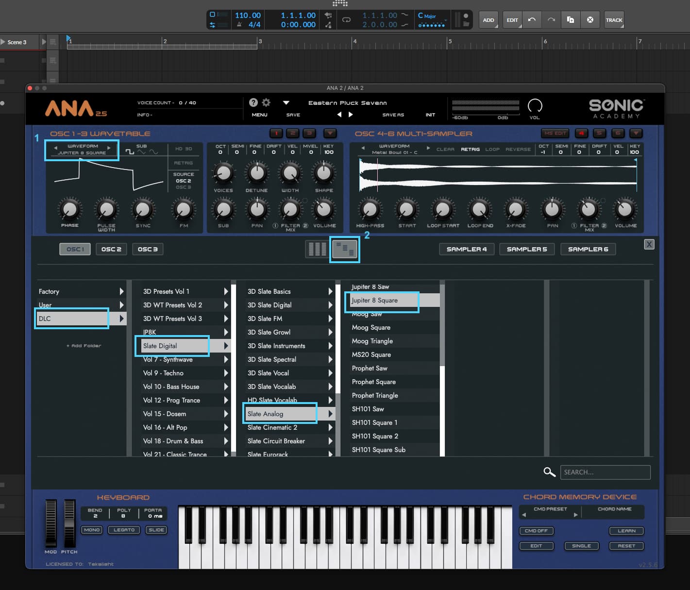Click the PITCH wheel slider
690x590 pixels.
[69, 523]
